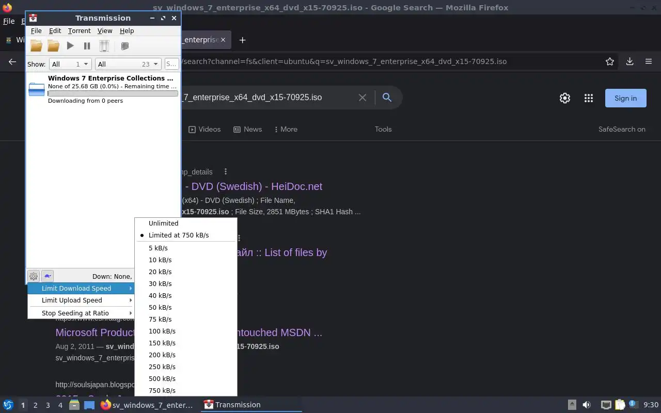Choose 100 kB/s speed limit
Viewport: 661px width, 413px height.
tap(186, 331)
